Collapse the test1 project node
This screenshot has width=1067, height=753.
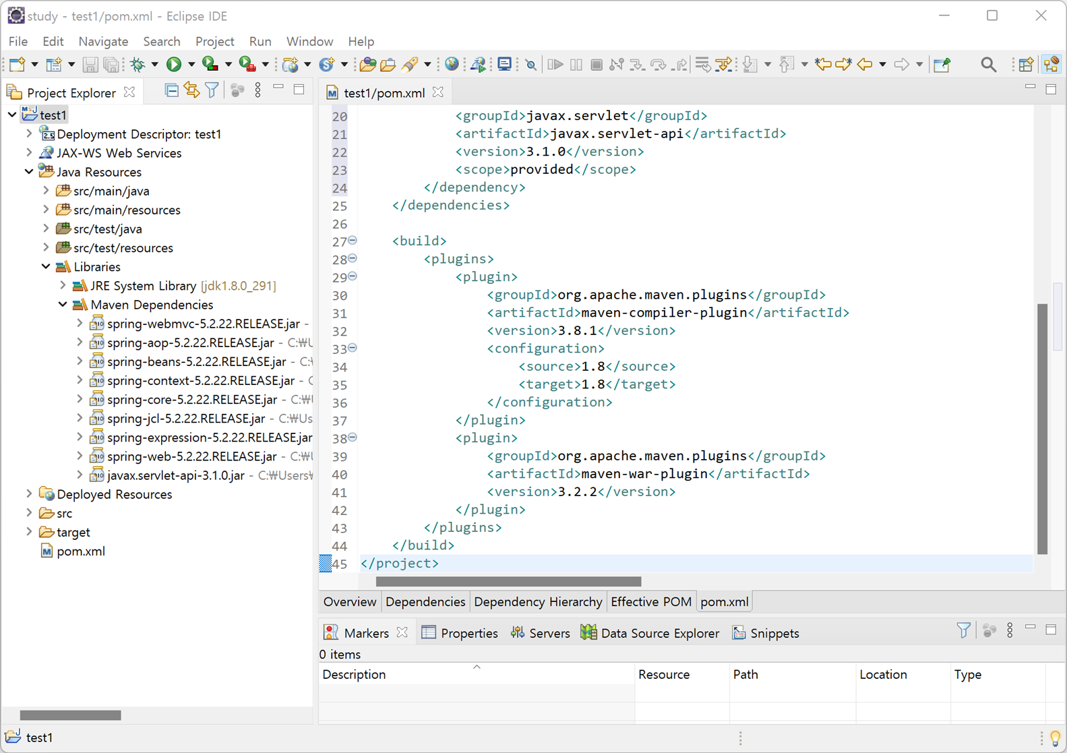(x=12, y=115)
